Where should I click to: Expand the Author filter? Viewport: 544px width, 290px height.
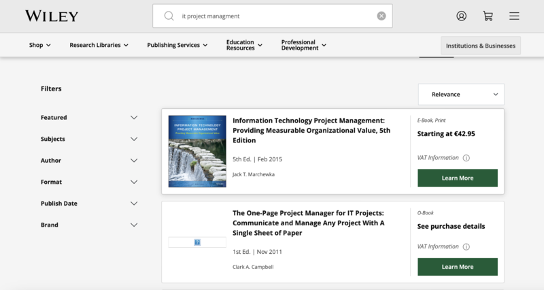134,161
